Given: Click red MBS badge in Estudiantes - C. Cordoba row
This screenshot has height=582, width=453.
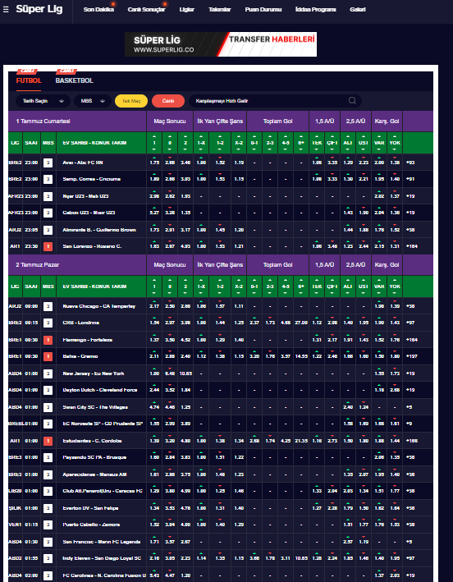Looking at the screenshot, I should [x=48, y=441].
